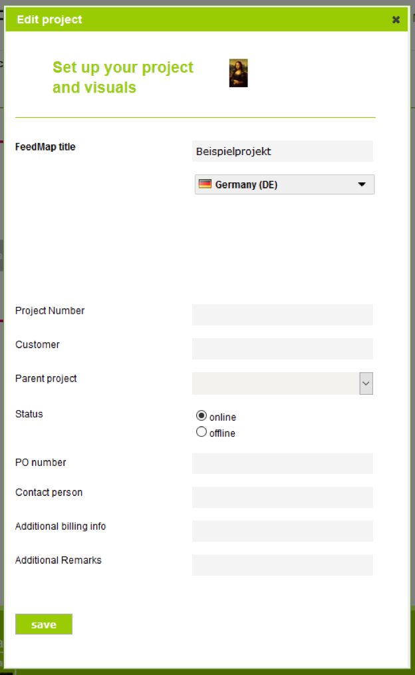Select the online status radio button
This screenshot has width=415, height=675.
[202, 416]
